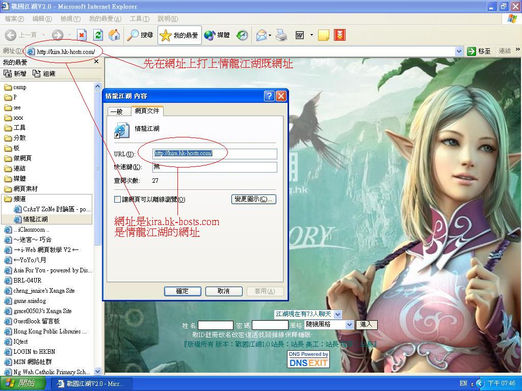Click Organize favorites icon in sidebar

(36, 73)
